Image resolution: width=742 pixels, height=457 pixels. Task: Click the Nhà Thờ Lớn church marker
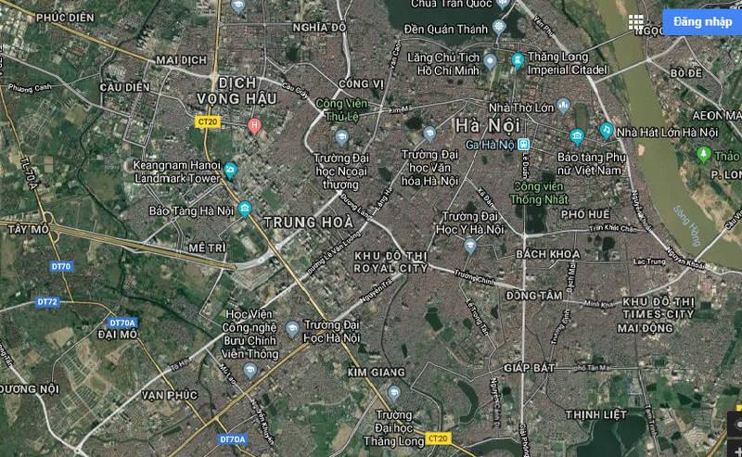(563, 106)
